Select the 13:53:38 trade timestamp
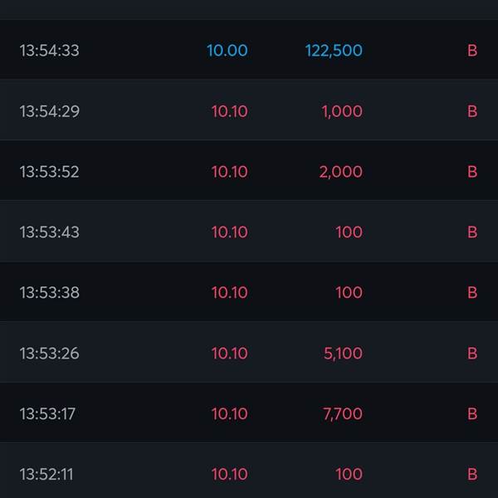Viewport: 498px width, 498px height. click(x=50, y=293)
